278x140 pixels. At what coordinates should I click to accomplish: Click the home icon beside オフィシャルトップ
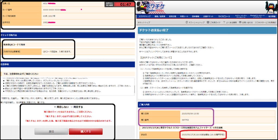187,22
